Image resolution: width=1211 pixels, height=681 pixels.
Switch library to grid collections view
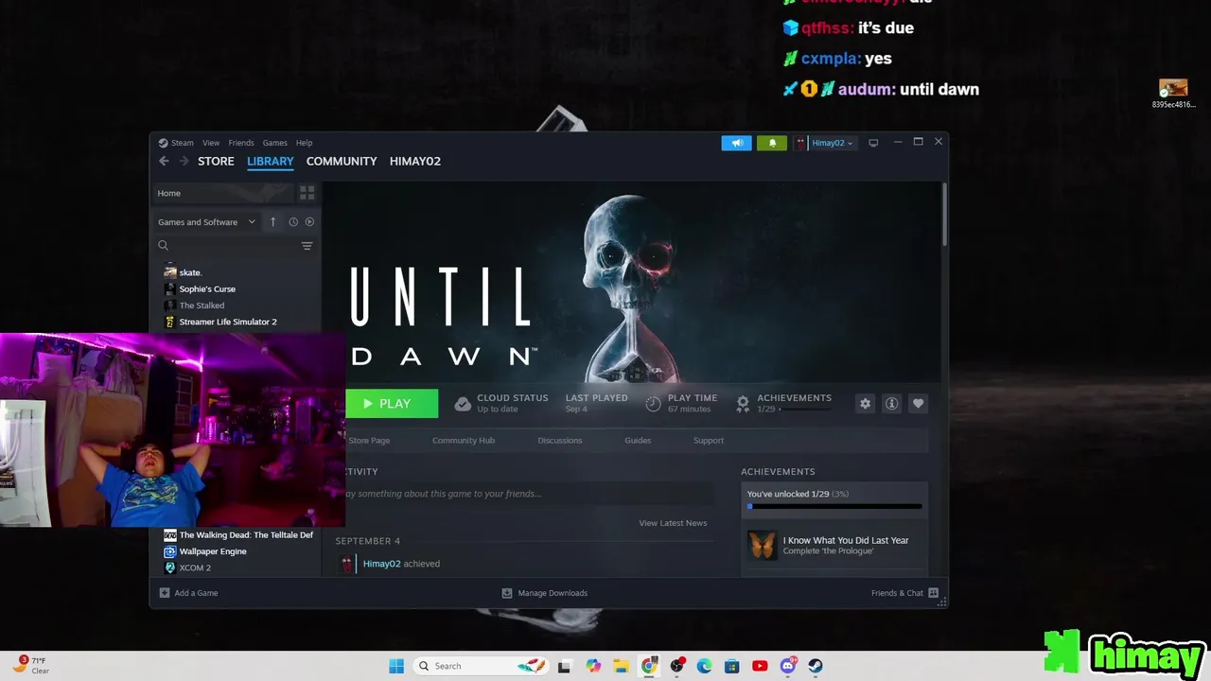(x=307, y=193)
